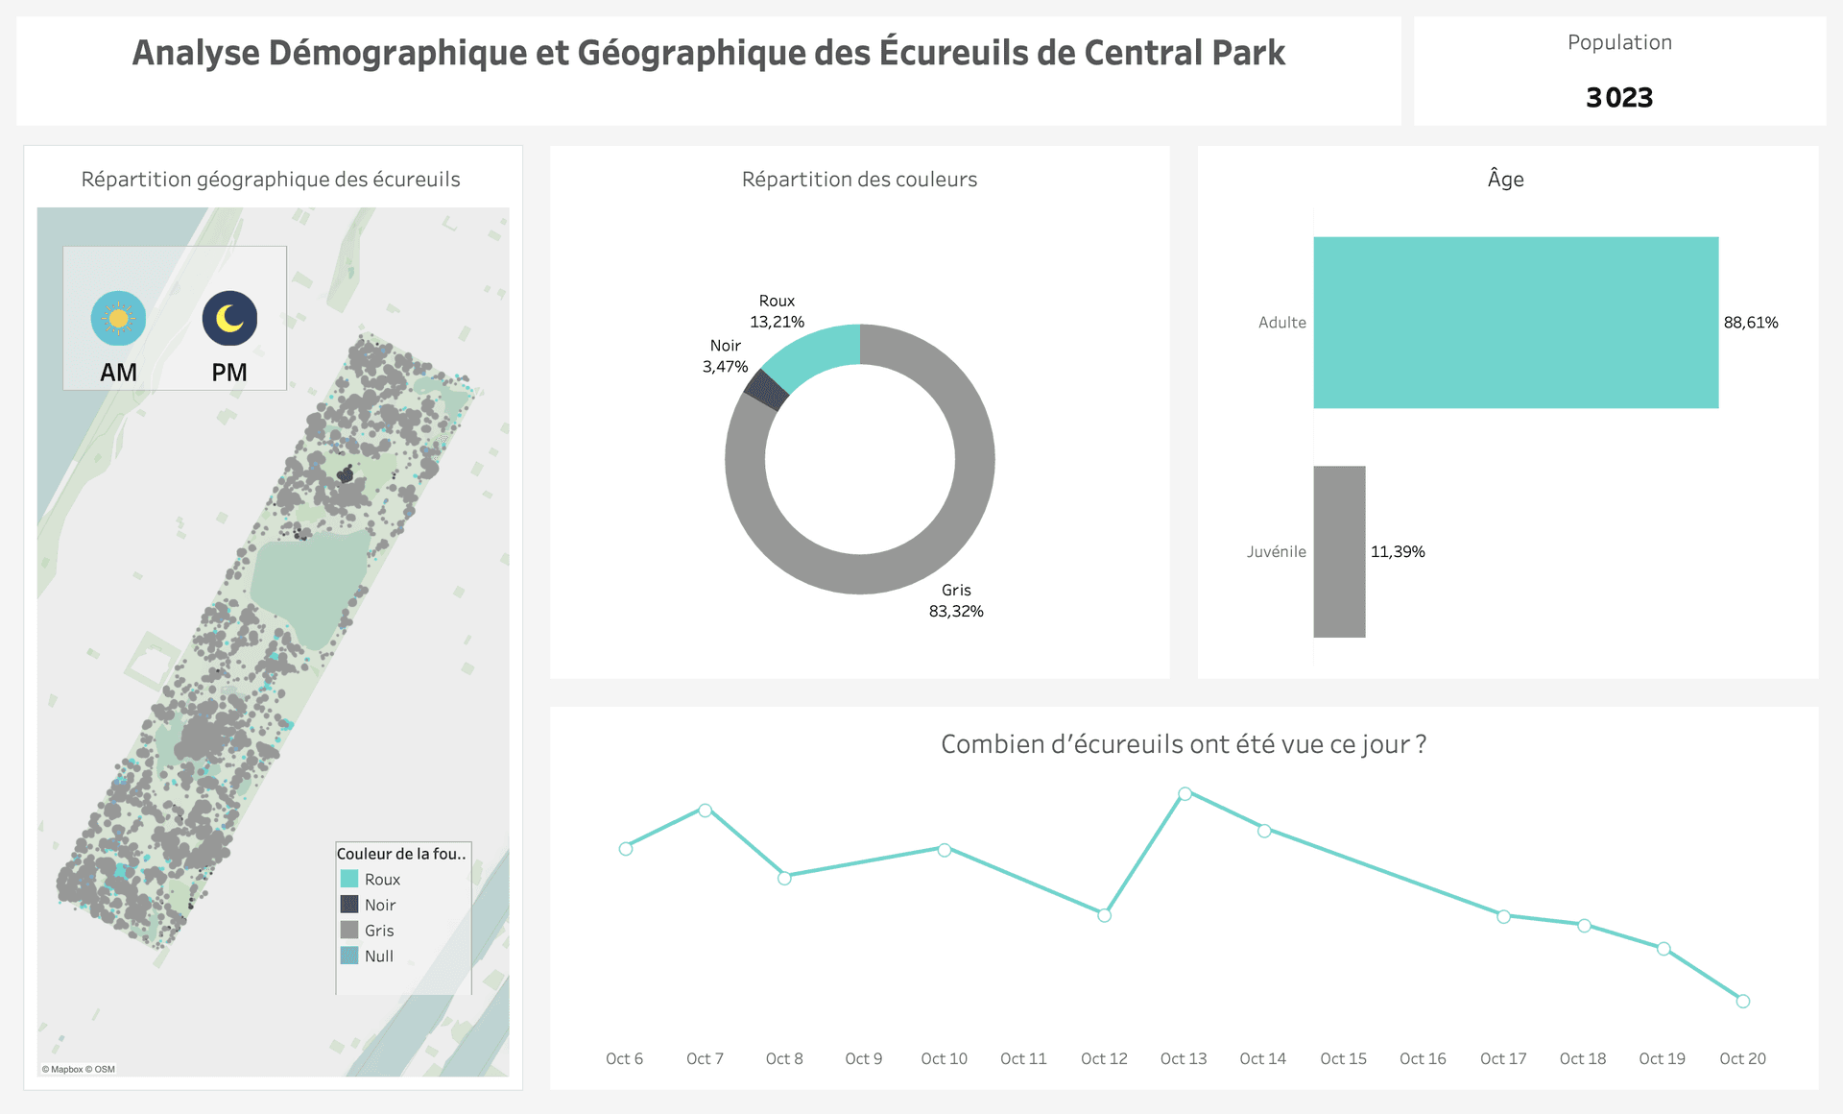Image resolution: width=1843 pixels, height=1114 pixels.
Task: Click the AM sun icon filter
Action: tap(118, 318)
